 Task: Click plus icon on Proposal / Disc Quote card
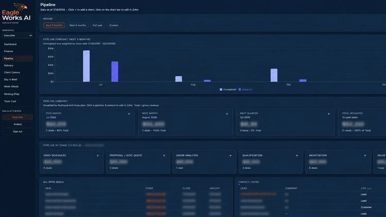164,156
